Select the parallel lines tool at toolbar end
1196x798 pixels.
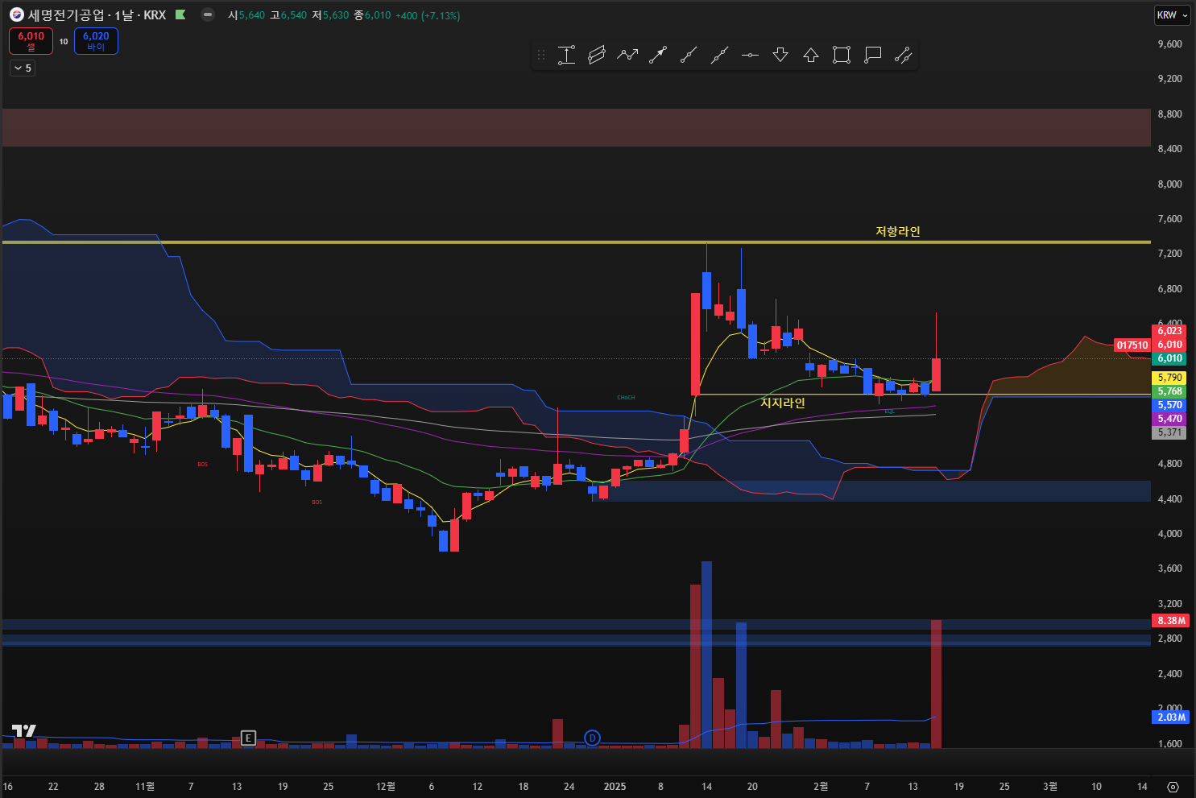903,55
